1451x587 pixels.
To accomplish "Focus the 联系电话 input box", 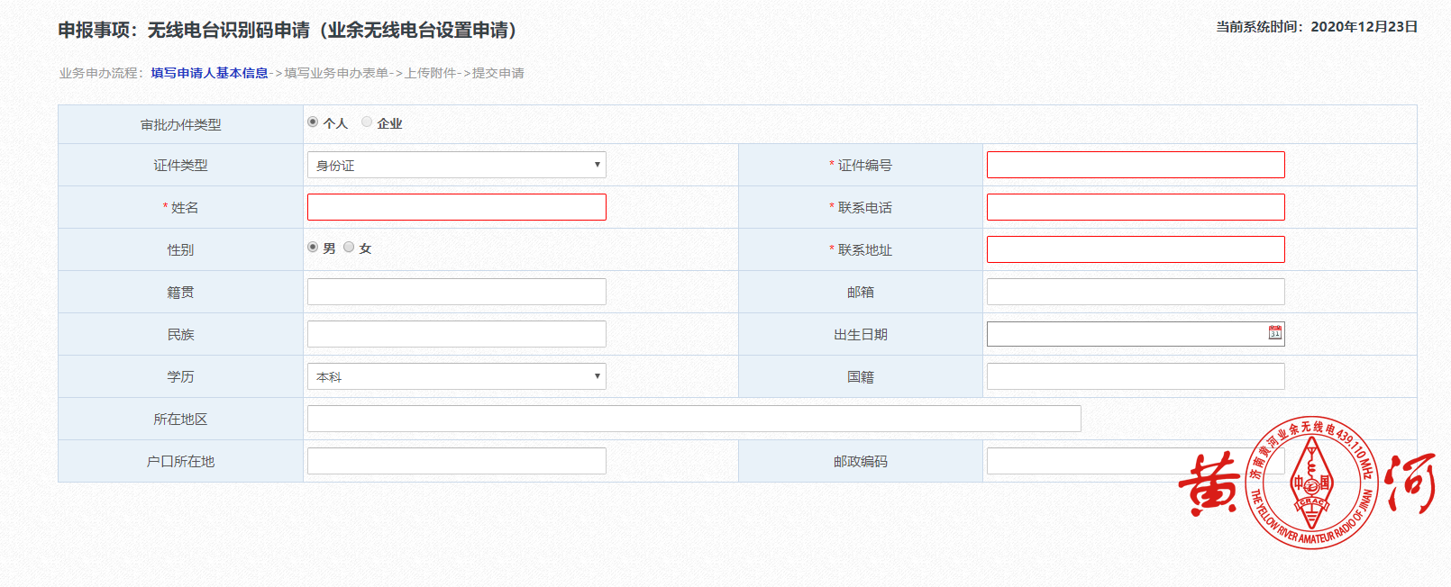I will [1135, 207].
